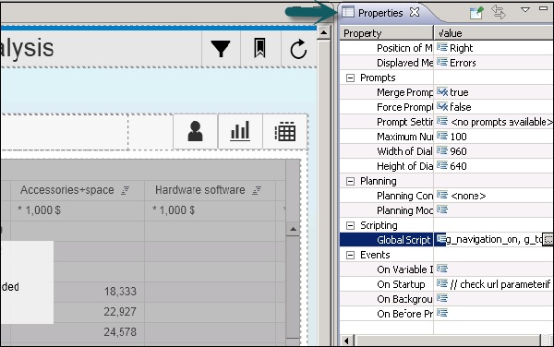Edit the Global Script value field

494,240
